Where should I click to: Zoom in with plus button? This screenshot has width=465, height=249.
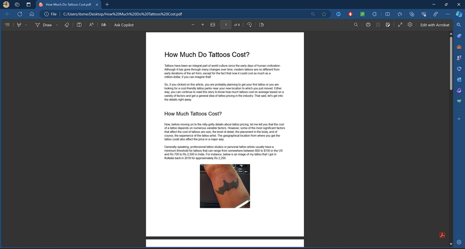[x=202, y=25]
